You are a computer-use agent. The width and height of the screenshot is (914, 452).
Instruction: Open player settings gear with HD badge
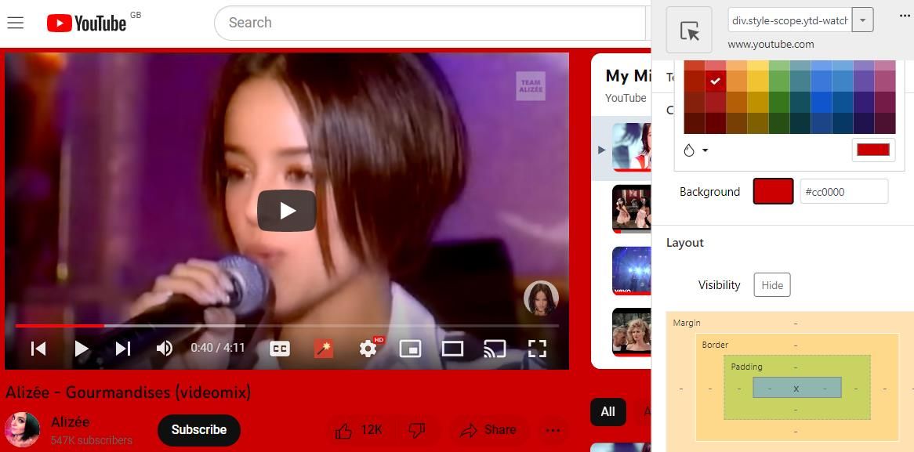click(368, 349)
